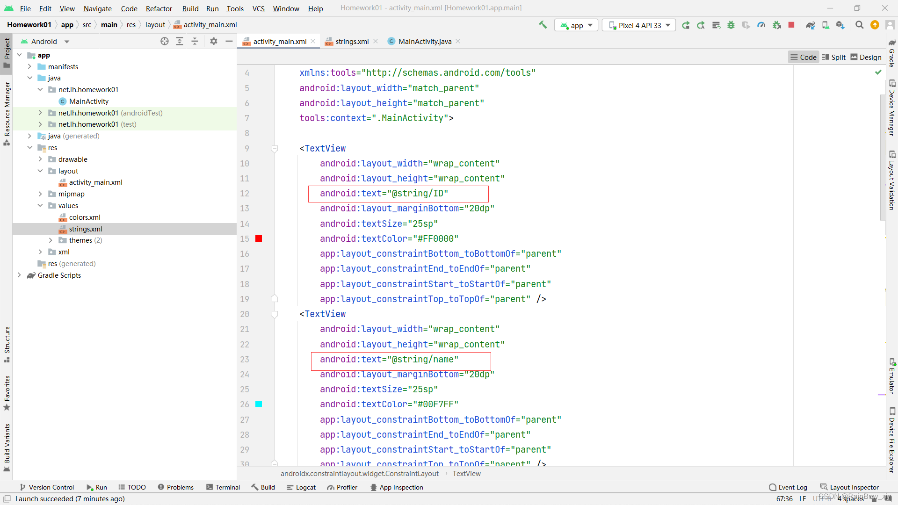Open the Profiler from the toolbar

[761, 25]
